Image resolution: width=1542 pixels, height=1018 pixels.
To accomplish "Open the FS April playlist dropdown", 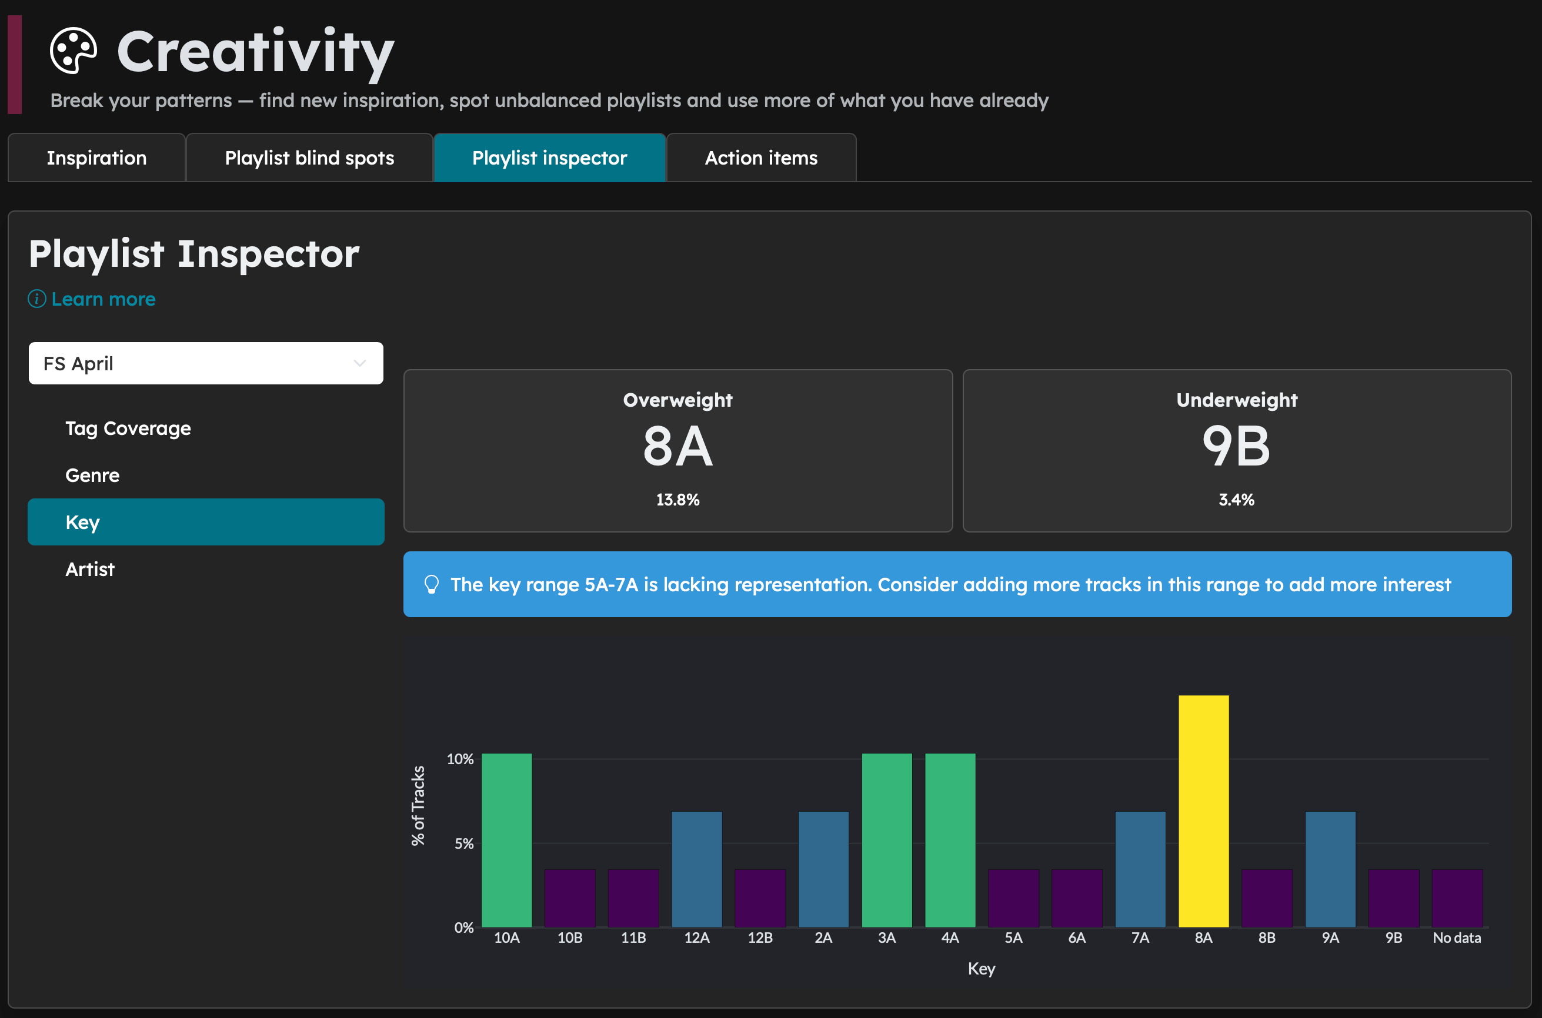I will click(x=195, y=364).
